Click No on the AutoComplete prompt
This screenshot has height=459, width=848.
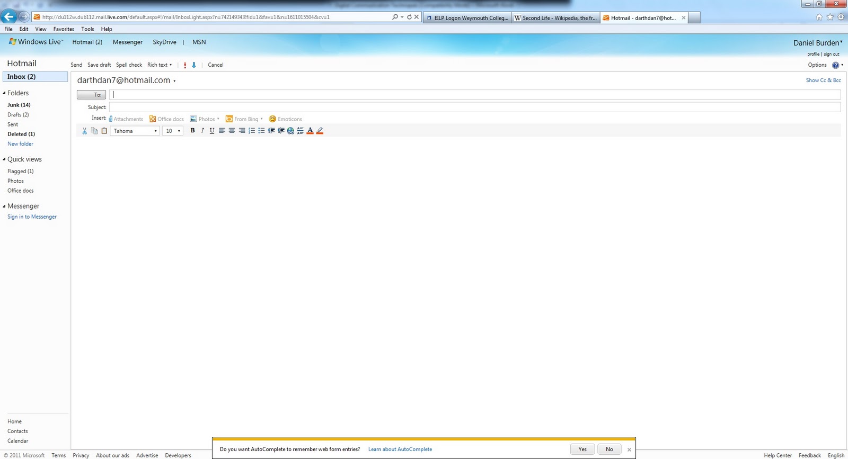[x=609, y=449]
